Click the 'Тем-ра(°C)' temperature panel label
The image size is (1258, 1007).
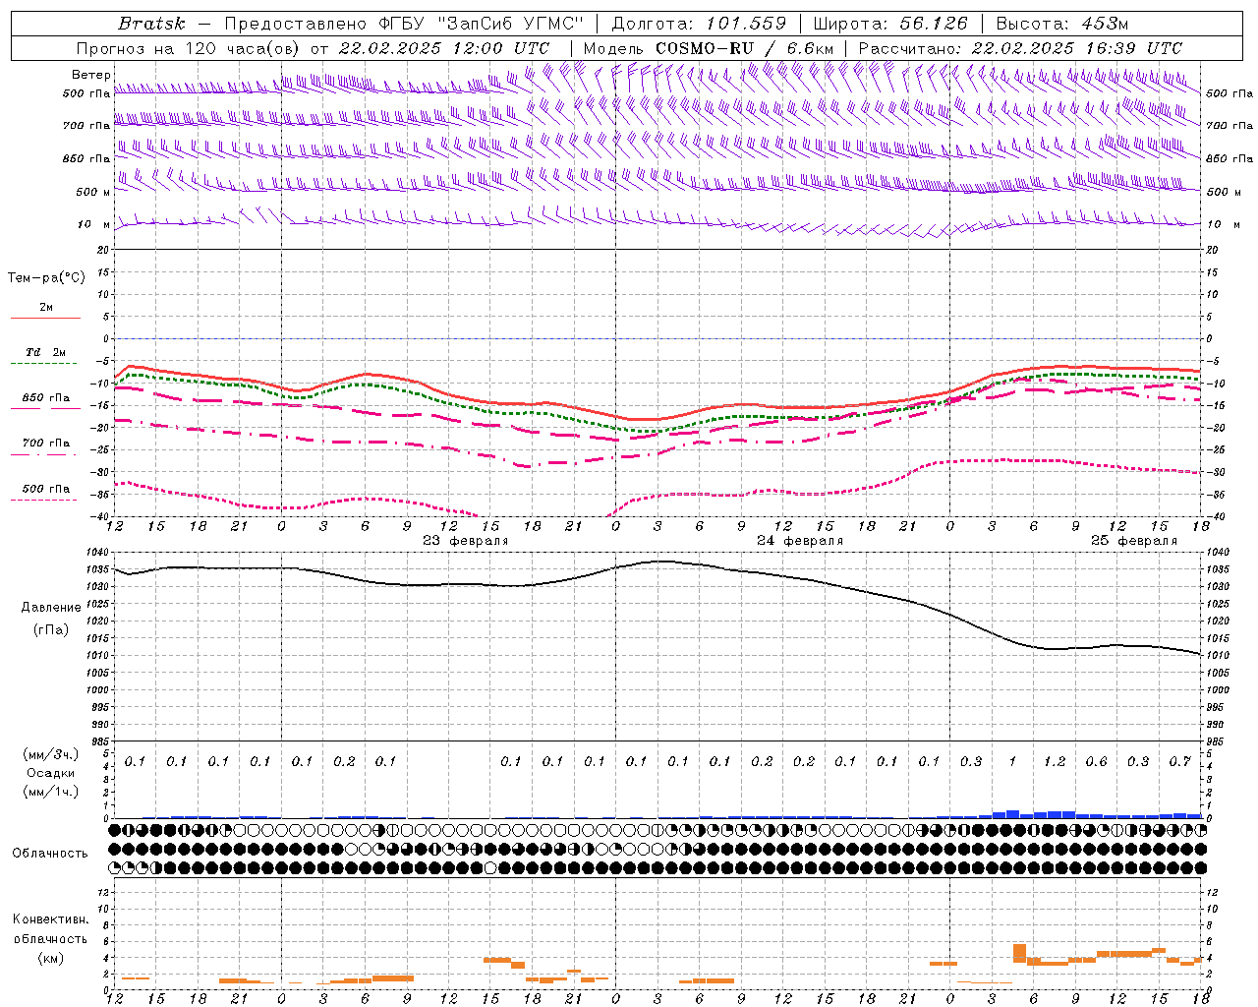pyautogui.click(x=46, y=278)
